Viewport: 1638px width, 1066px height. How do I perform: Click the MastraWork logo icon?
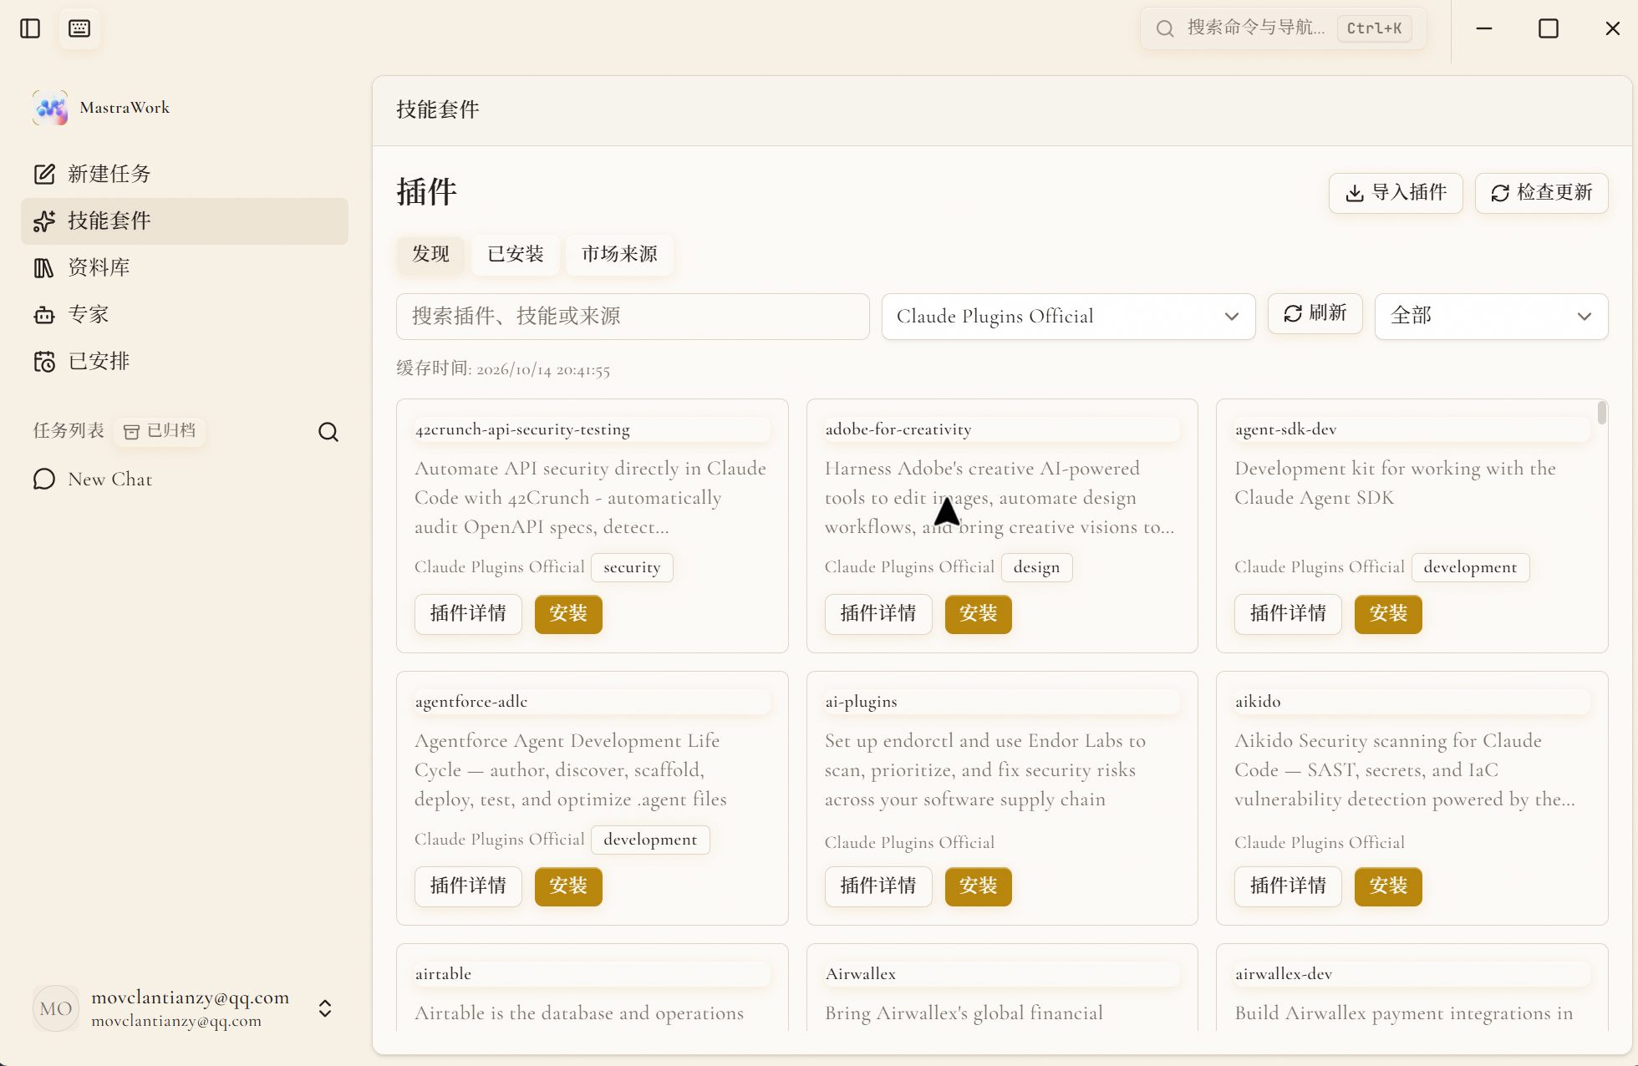pos(50,108)
